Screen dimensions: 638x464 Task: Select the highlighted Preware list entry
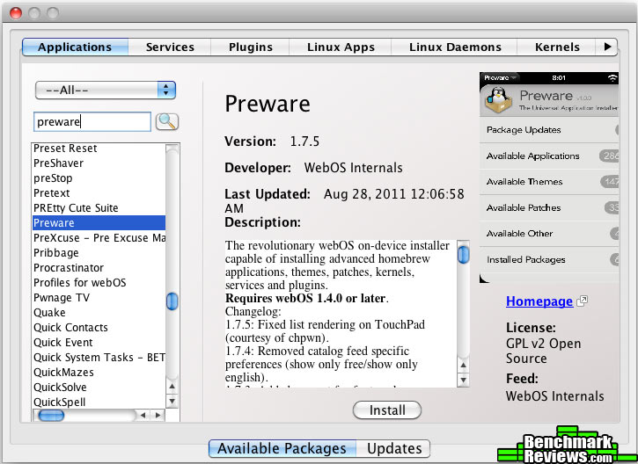click(99, 223)
